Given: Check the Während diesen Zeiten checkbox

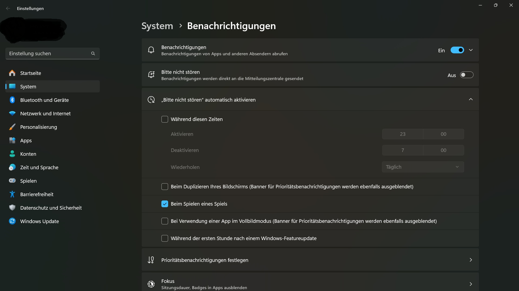Looking at the screenshot, I should click(165, 119).
